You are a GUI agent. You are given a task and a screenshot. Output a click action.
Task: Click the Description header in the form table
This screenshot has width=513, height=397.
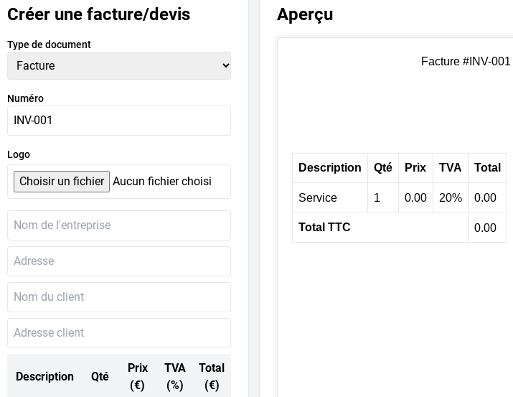coord(44,376)
